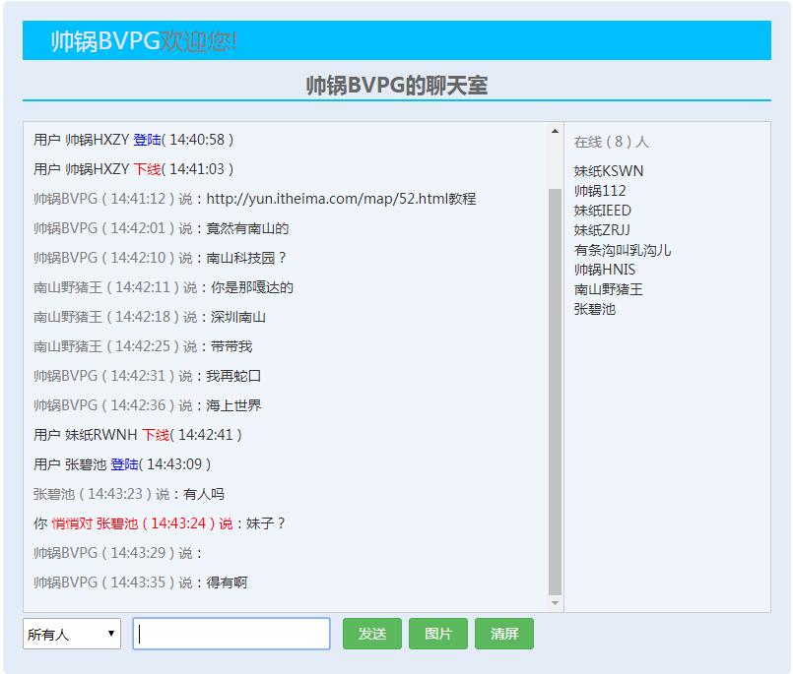This screenshot has width=793, height=674.
Task: Click the message text input box
Action: point(231,634)
